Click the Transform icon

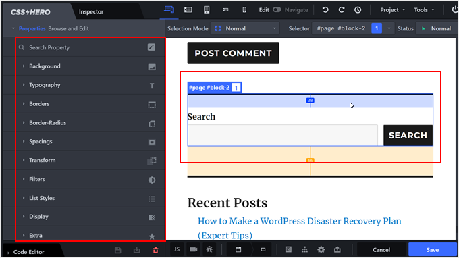pyautogui.click(x=152, y=161)
